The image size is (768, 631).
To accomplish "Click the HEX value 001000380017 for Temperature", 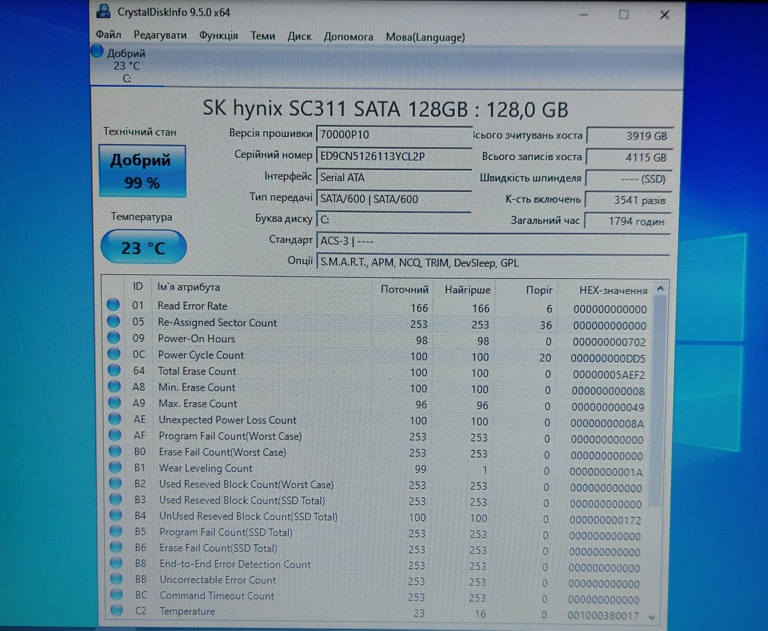I will point(603,616).
